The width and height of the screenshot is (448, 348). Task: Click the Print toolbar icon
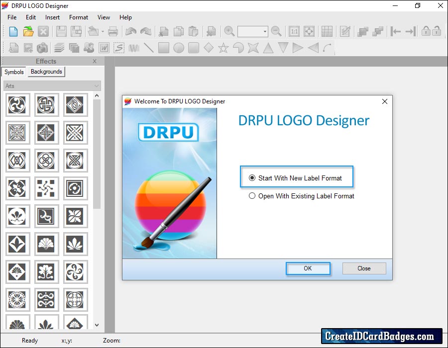tap(113, 31)
